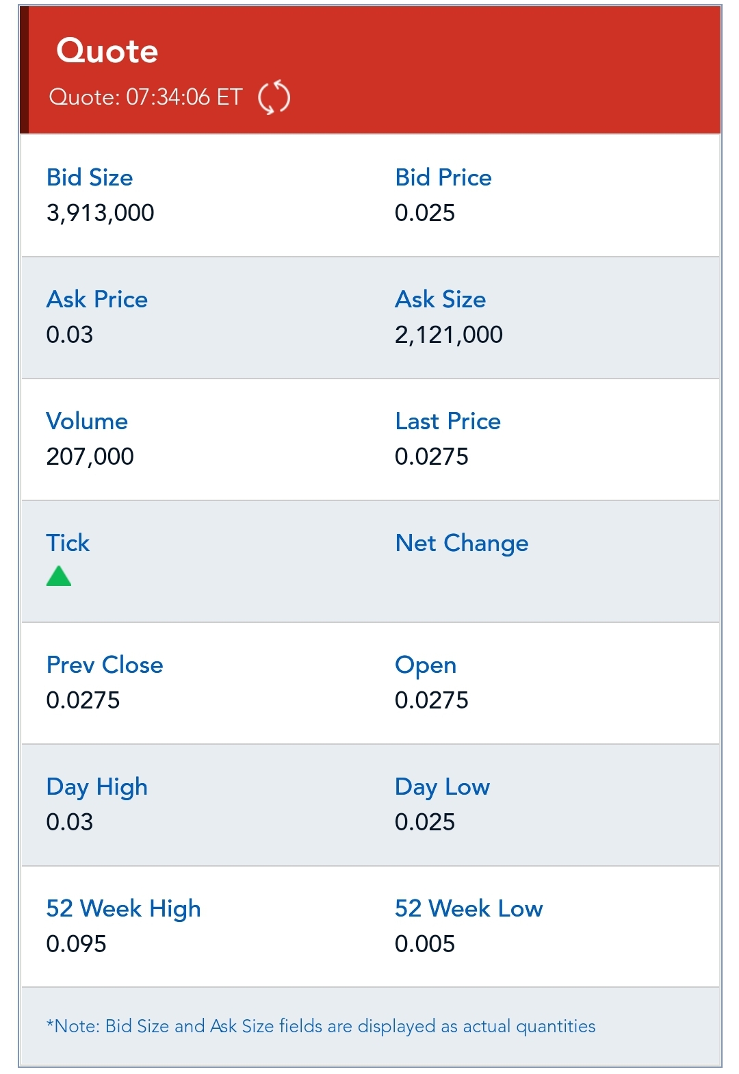Click the Prev Close label
739x1074 pixels.
click(x=105, y=665)
